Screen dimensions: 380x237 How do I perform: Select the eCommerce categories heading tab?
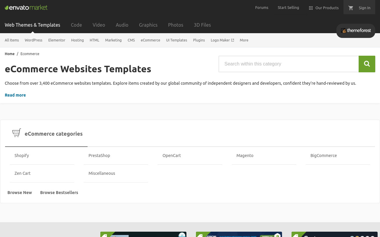[46, 134]
